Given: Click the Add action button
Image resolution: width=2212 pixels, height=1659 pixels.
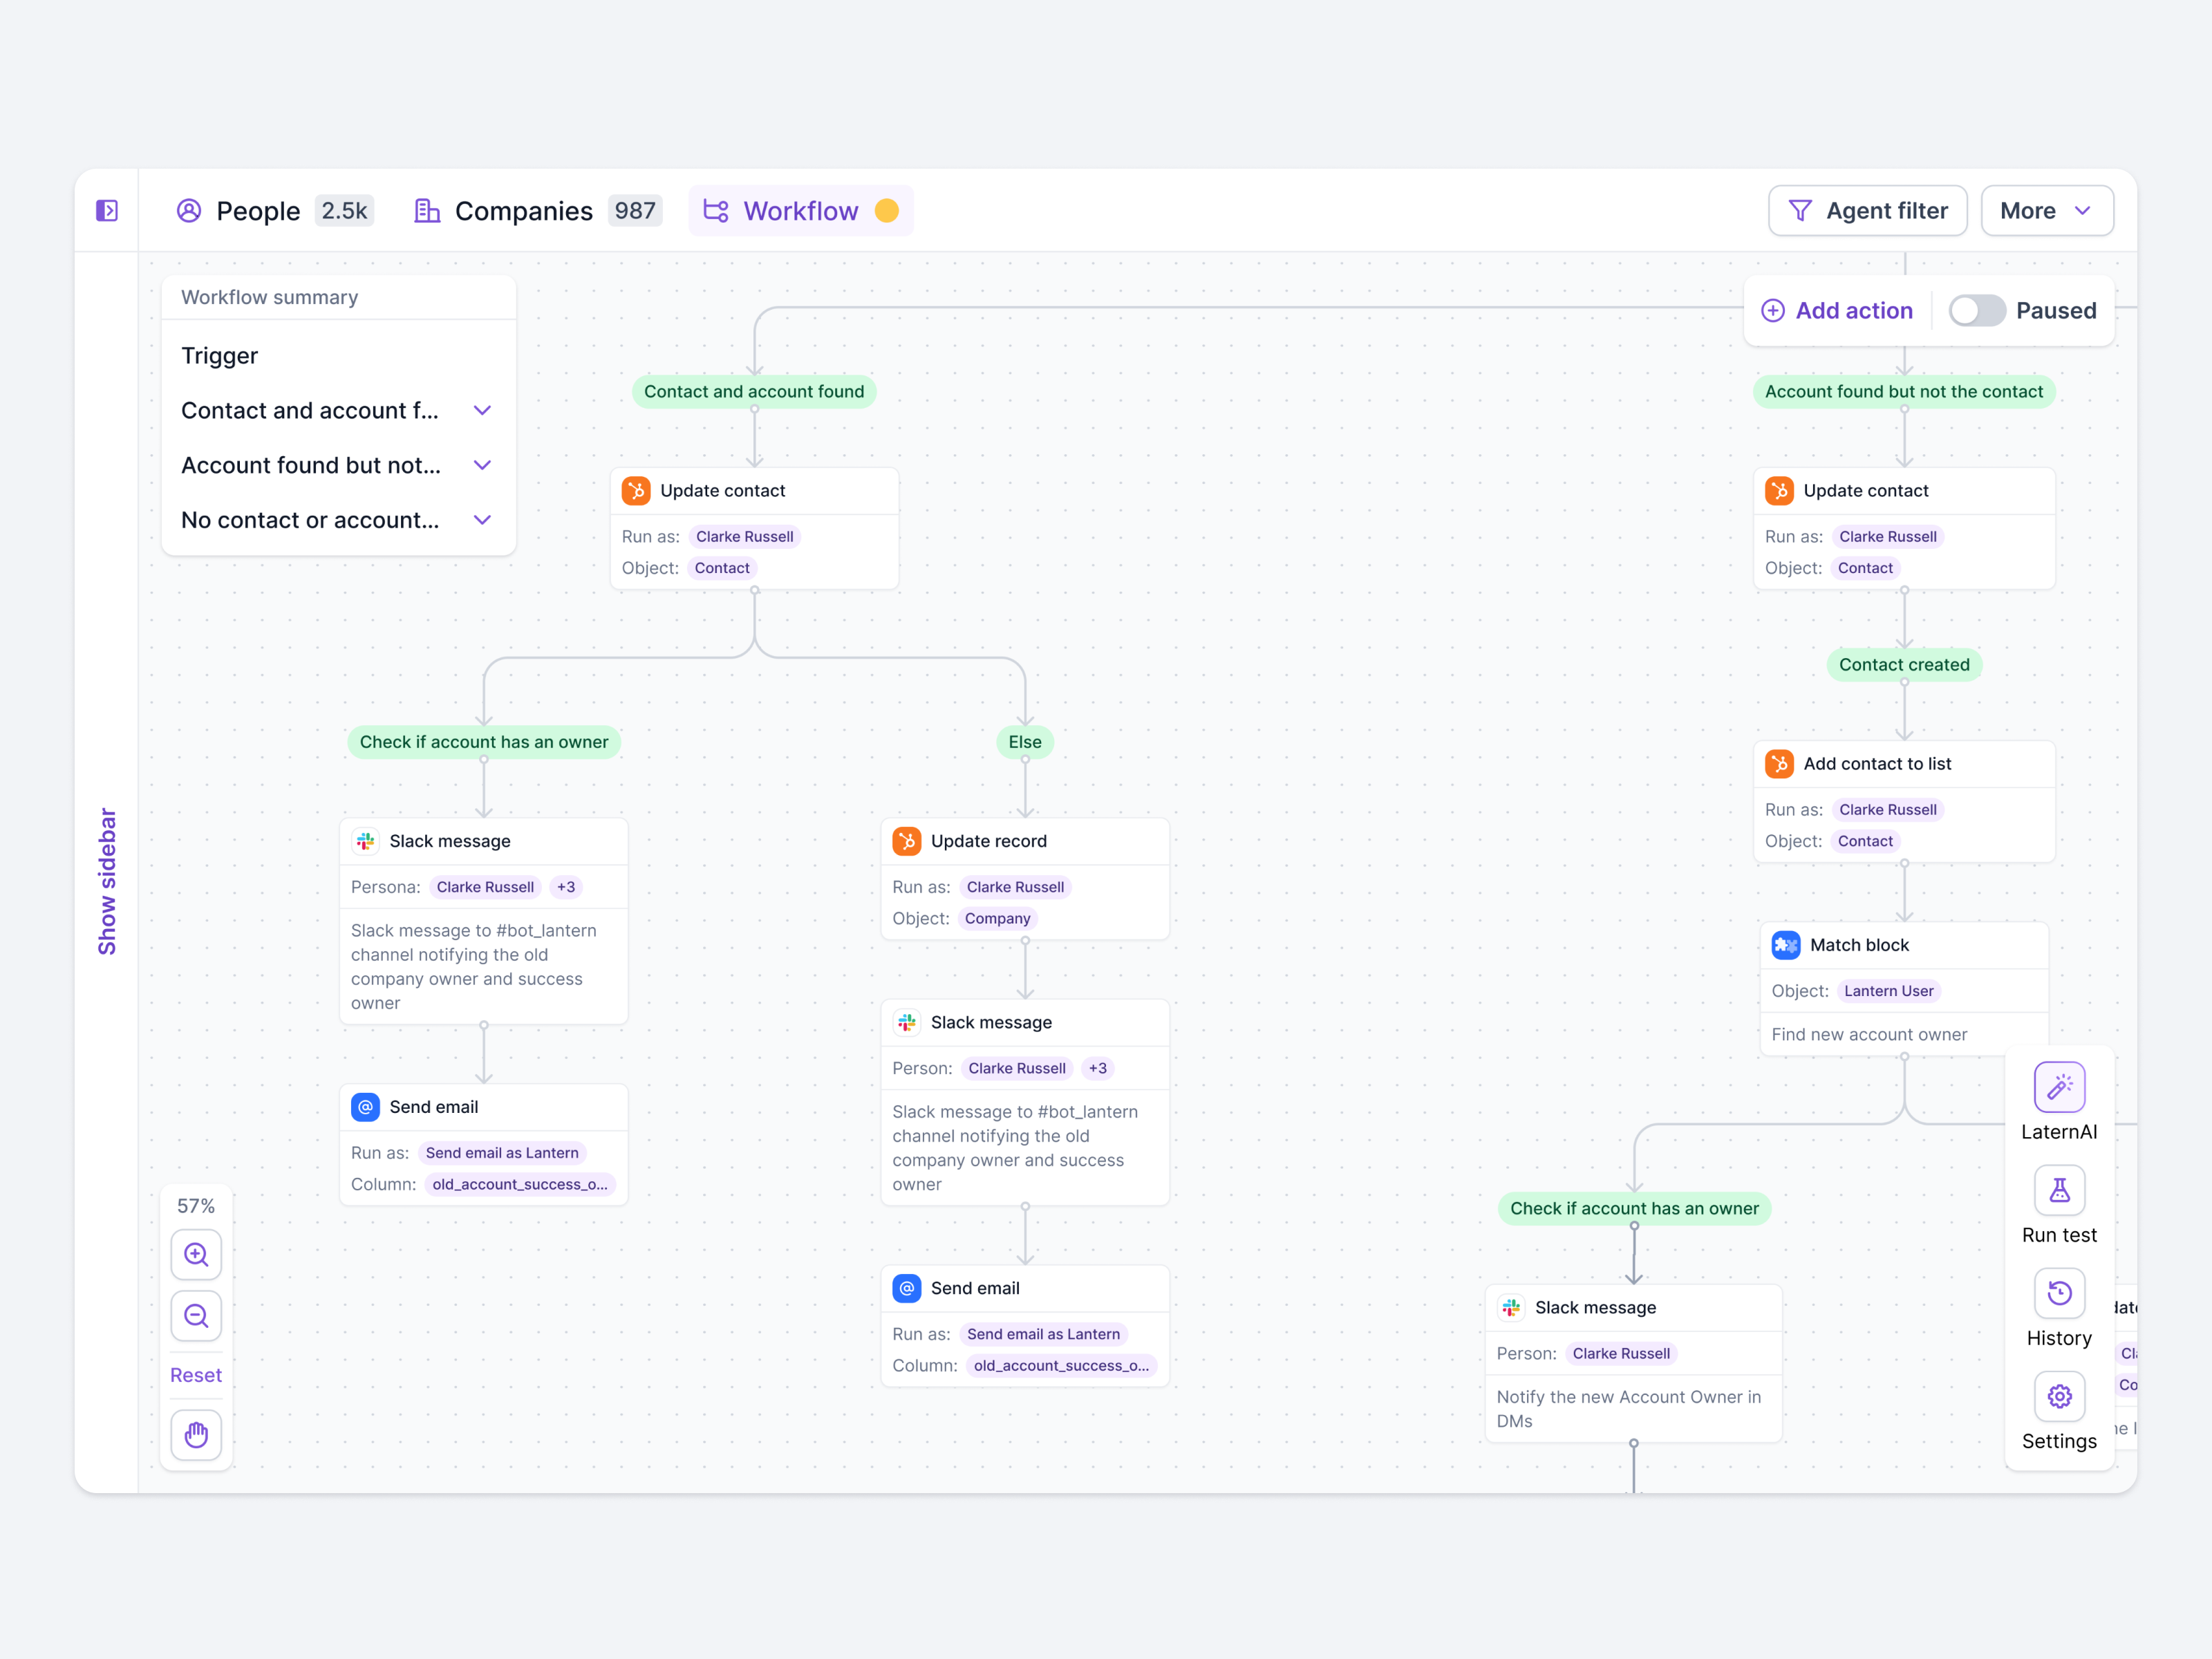Looking at the screenshot, I should click(x=1837, y=310).
